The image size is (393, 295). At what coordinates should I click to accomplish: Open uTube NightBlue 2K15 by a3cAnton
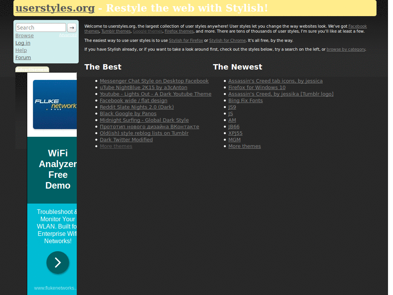point(144,88)
